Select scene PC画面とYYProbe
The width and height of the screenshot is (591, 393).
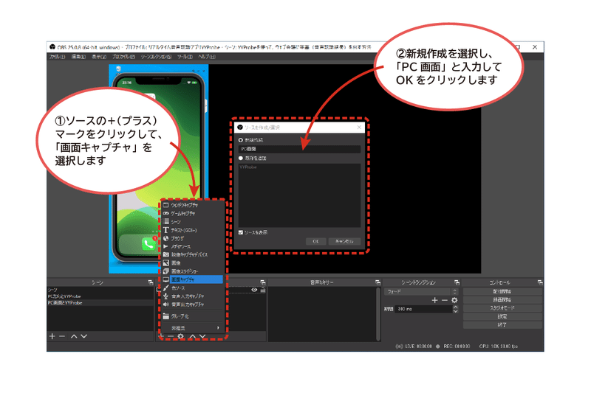click(100, 303)
